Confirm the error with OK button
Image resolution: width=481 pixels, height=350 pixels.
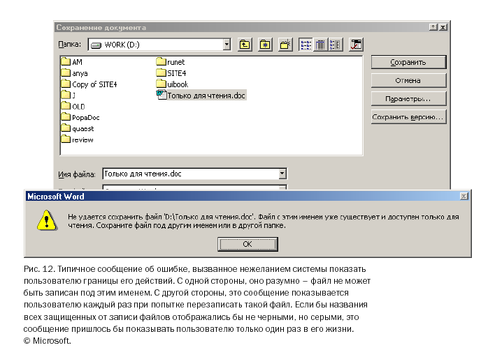pos(247,244)
